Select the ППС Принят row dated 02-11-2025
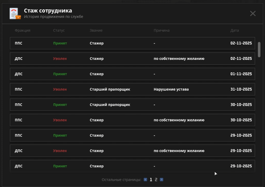The width and height of the screenshot is (265, 187). click(132, 43)
